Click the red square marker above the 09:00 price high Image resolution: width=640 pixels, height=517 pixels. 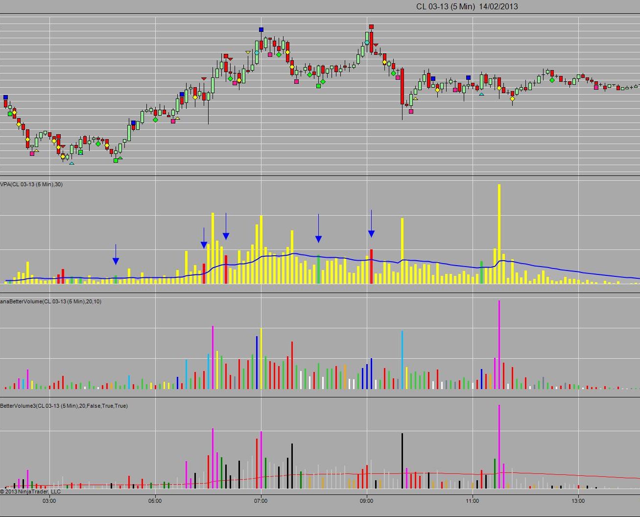click(372, 26)
